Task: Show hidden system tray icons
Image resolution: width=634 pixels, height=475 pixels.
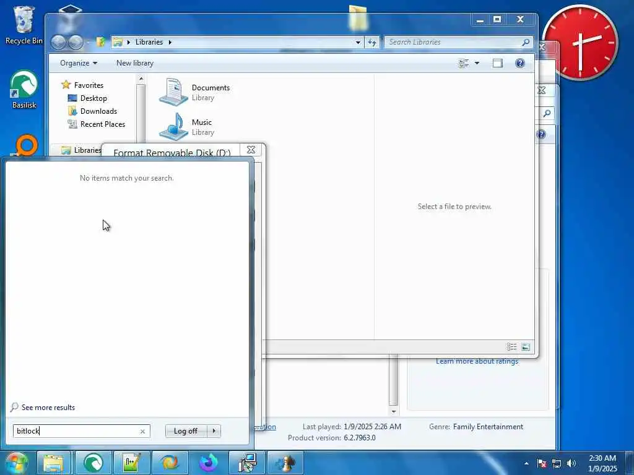Action: [x=526, y=463]
